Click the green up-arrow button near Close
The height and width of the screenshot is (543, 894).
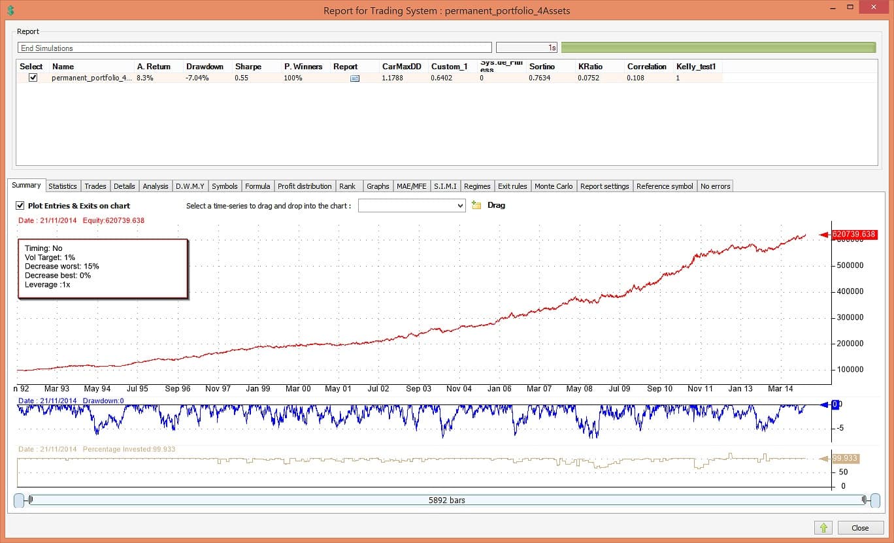click(x=822, y=527)
